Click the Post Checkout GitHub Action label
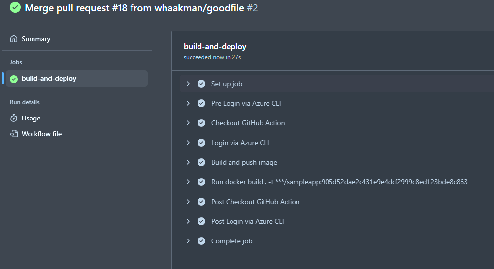The height and width of the screenshot is (269, 494). tap(255, 202)
